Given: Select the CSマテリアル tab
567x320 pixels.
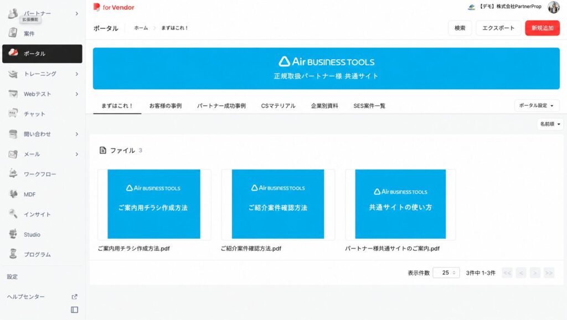Looking at the screenshot, I should pos(278,106).
